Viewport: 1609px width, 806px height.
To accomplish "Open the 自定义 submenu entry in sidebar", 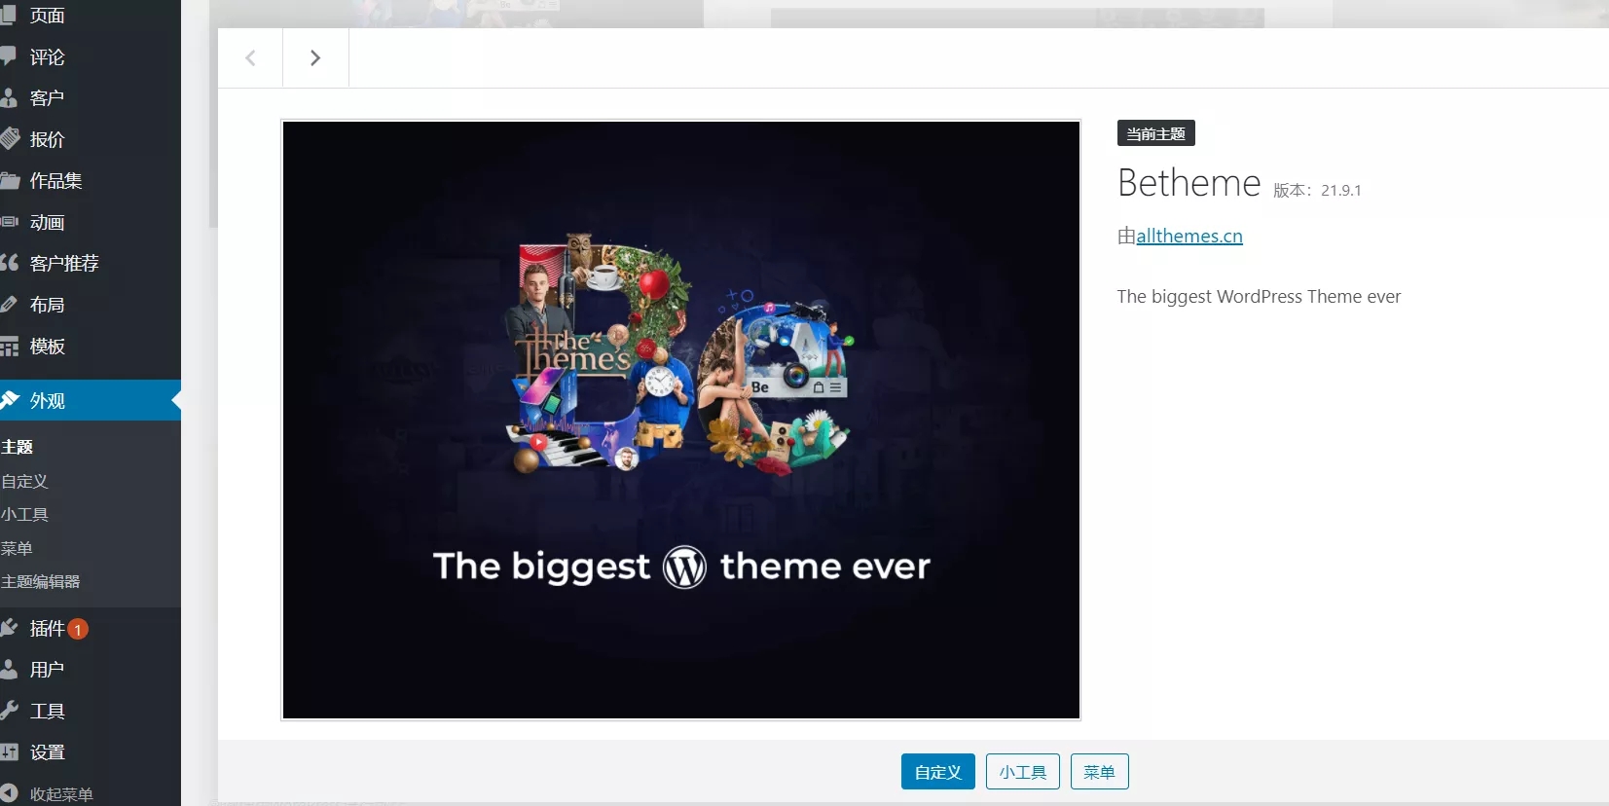I will (24, 481).
